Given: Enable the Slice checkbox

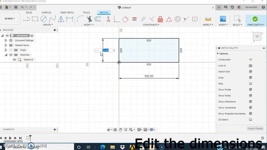Looking at the screenshot, I should [x=250, y=83].
